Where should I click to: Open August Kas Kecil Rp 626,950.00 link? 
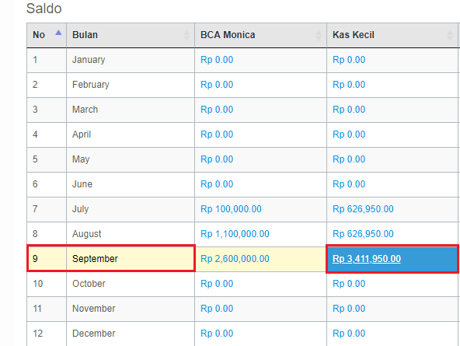click(x=363, y=234)
